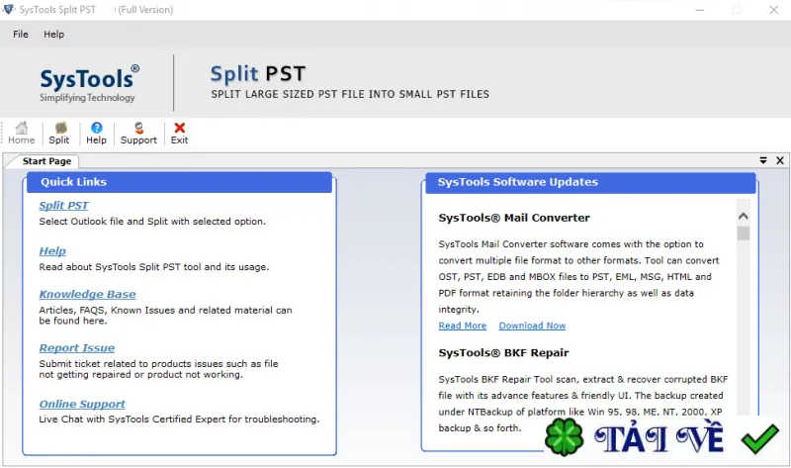The height and width of the screenshot is (468, 791).
Task: Click Read More under Mail Converter
Action: [463, 326]
